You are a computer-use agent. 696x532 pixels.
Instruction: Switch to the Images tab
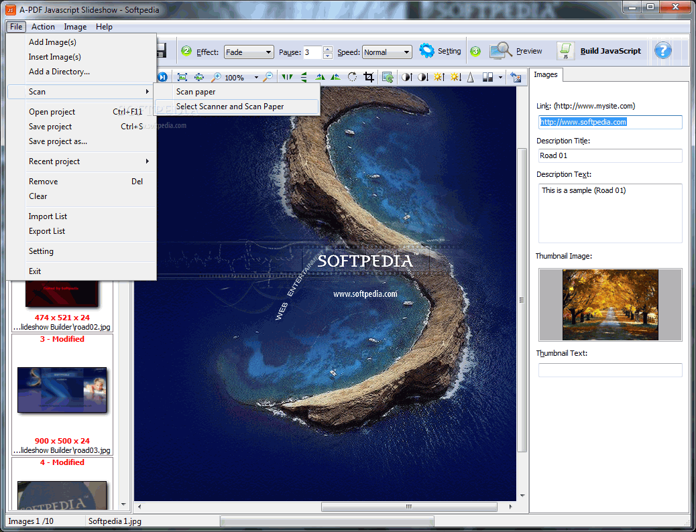(x=546, y=74)
